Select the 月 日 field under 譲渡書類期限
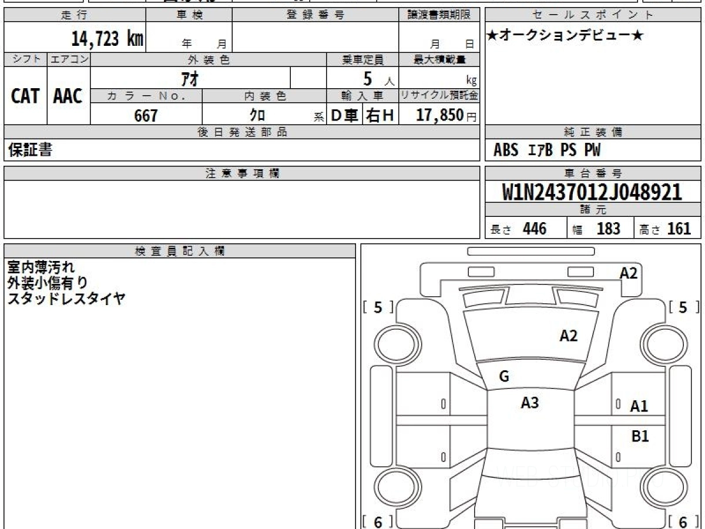705x529 pixels. [439, 38]
